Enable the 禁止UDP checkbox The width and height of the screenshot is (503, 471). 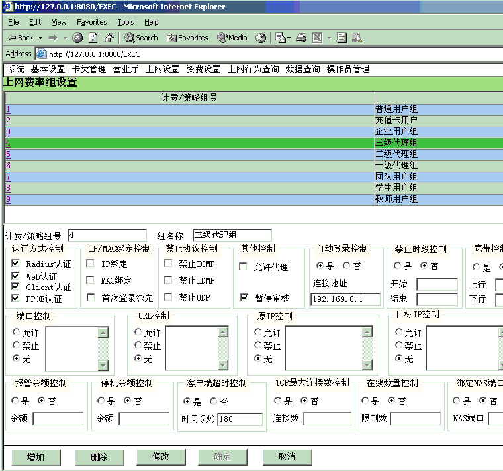tap(168, 297)
